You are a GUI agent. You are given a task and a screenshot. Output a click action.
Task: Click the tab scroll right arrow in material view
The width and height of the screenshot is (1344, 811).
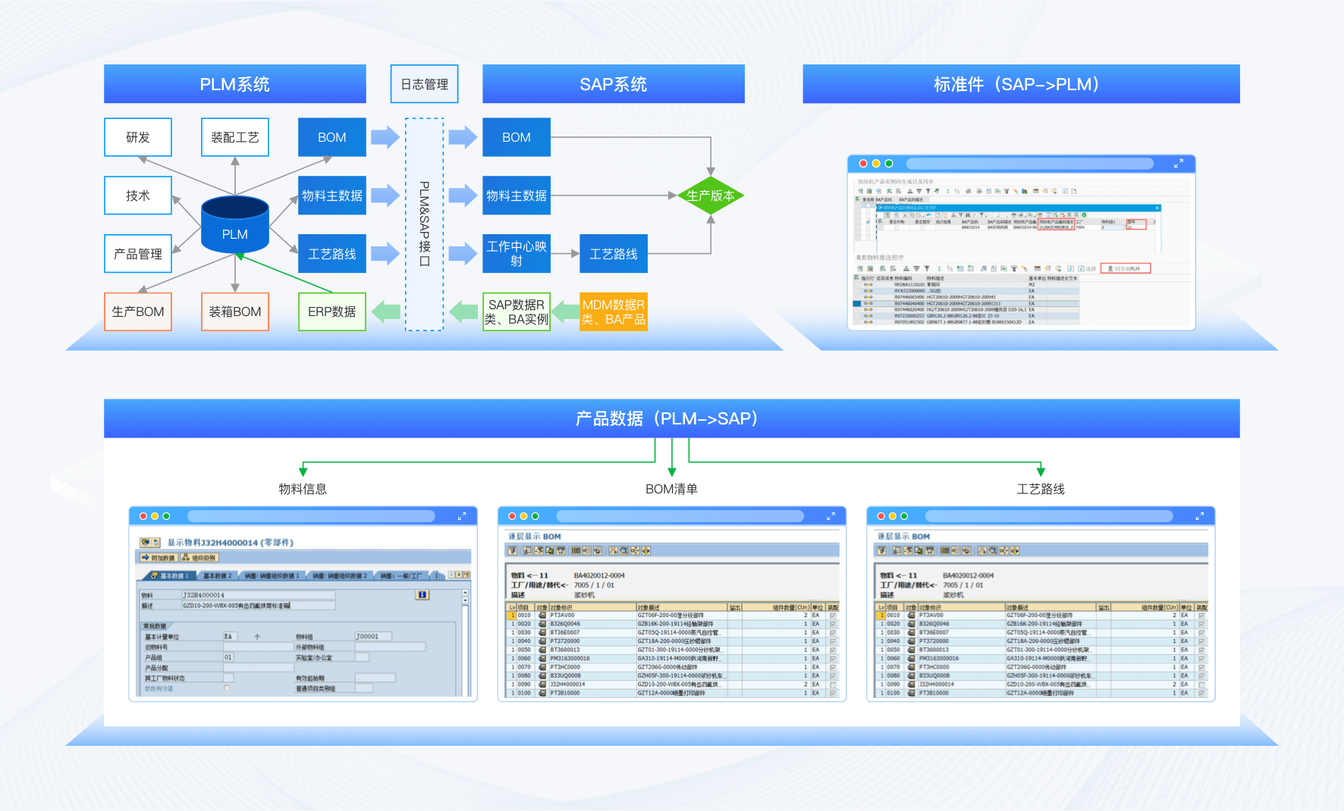(460, 575)
